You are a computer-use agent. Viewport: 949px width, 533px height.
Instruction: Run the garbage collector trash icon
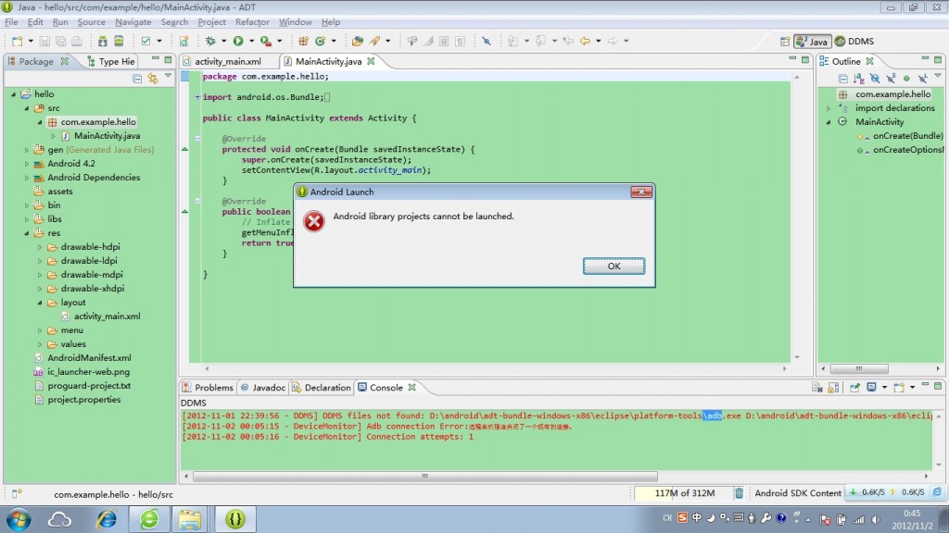coord(739,493)
